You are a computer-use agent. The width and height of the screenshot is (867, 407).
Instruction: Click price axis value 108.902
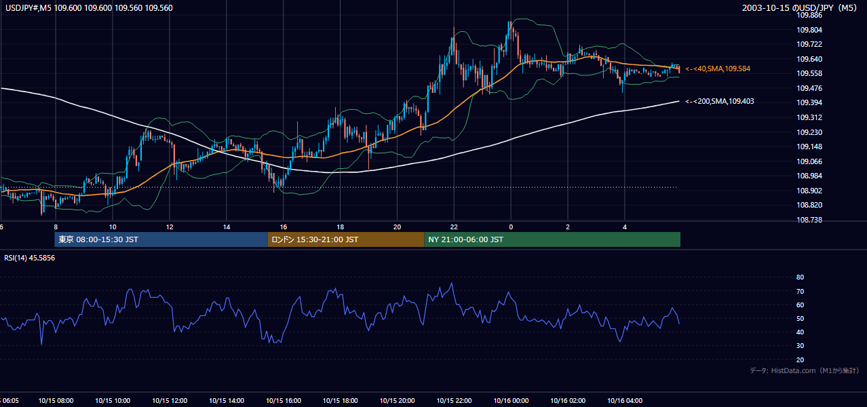(x=809, y=191)
